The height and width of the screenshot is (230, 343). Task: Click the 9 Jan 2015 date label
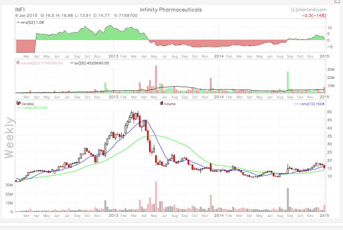coord(26,16)
